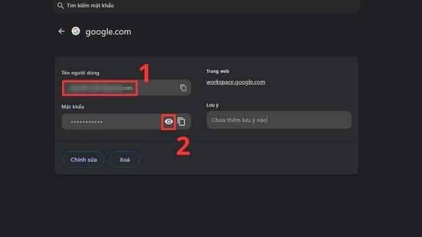
Task: Click the Chỉnh sửa button
Action: (84, 159)
